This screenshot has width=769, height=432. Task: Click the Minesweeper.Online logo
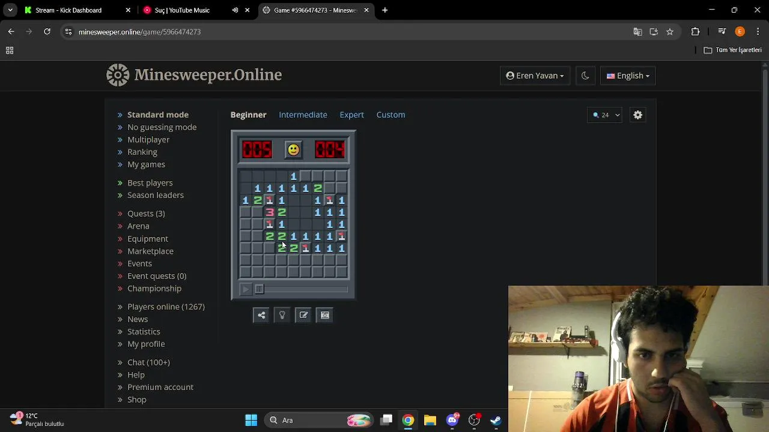[x=194, y=75]
